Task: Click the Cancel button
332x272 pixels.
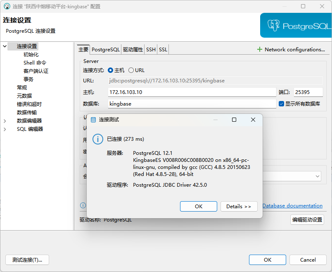Action: click(308, 260)
